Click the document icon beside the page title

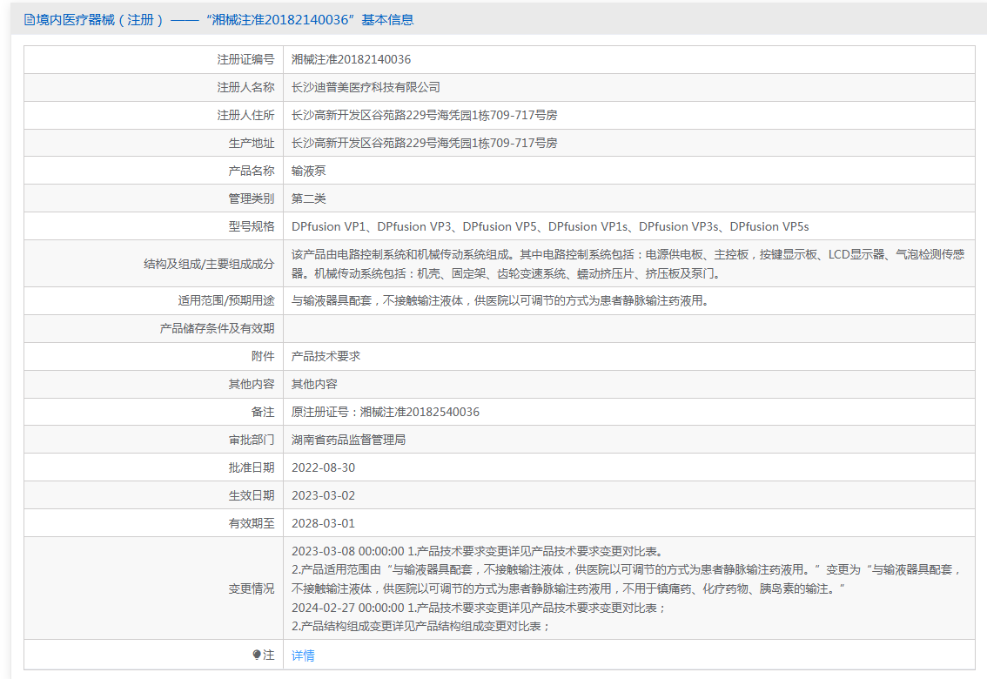click(x=30, y=20)
